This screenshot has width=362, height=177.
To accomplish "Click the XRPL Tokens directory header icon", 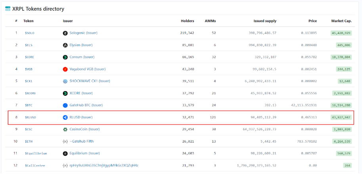I will pyautogui.click(x=8, y=9).
